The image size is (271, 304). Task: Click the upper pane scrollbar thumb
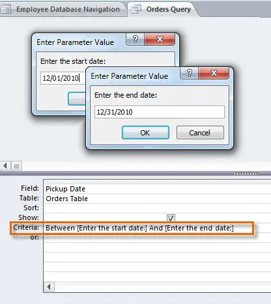coord(16,166)
